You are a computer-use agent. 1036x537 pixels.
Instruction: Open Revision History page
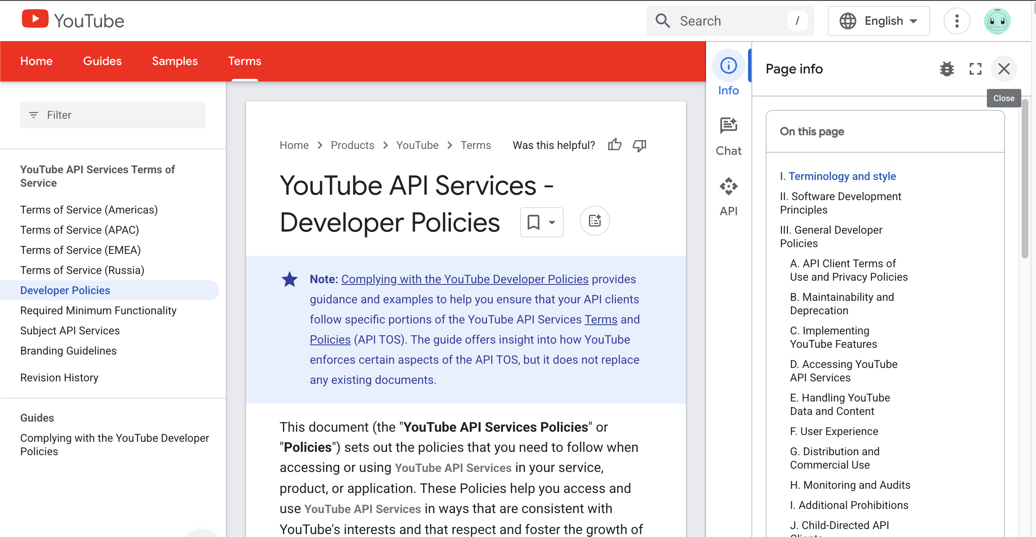[59, 378]
